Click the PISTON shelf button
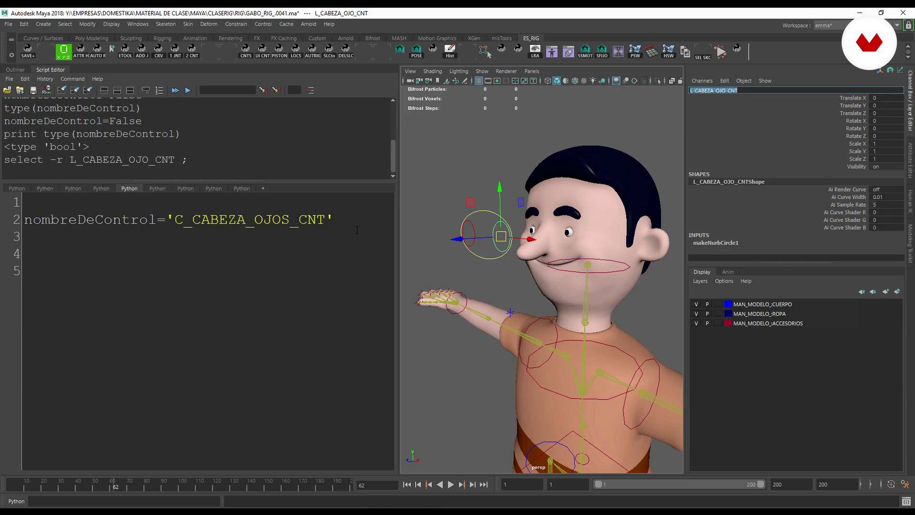Viewport: 915px width, 515px height. [x=279, y=51]
